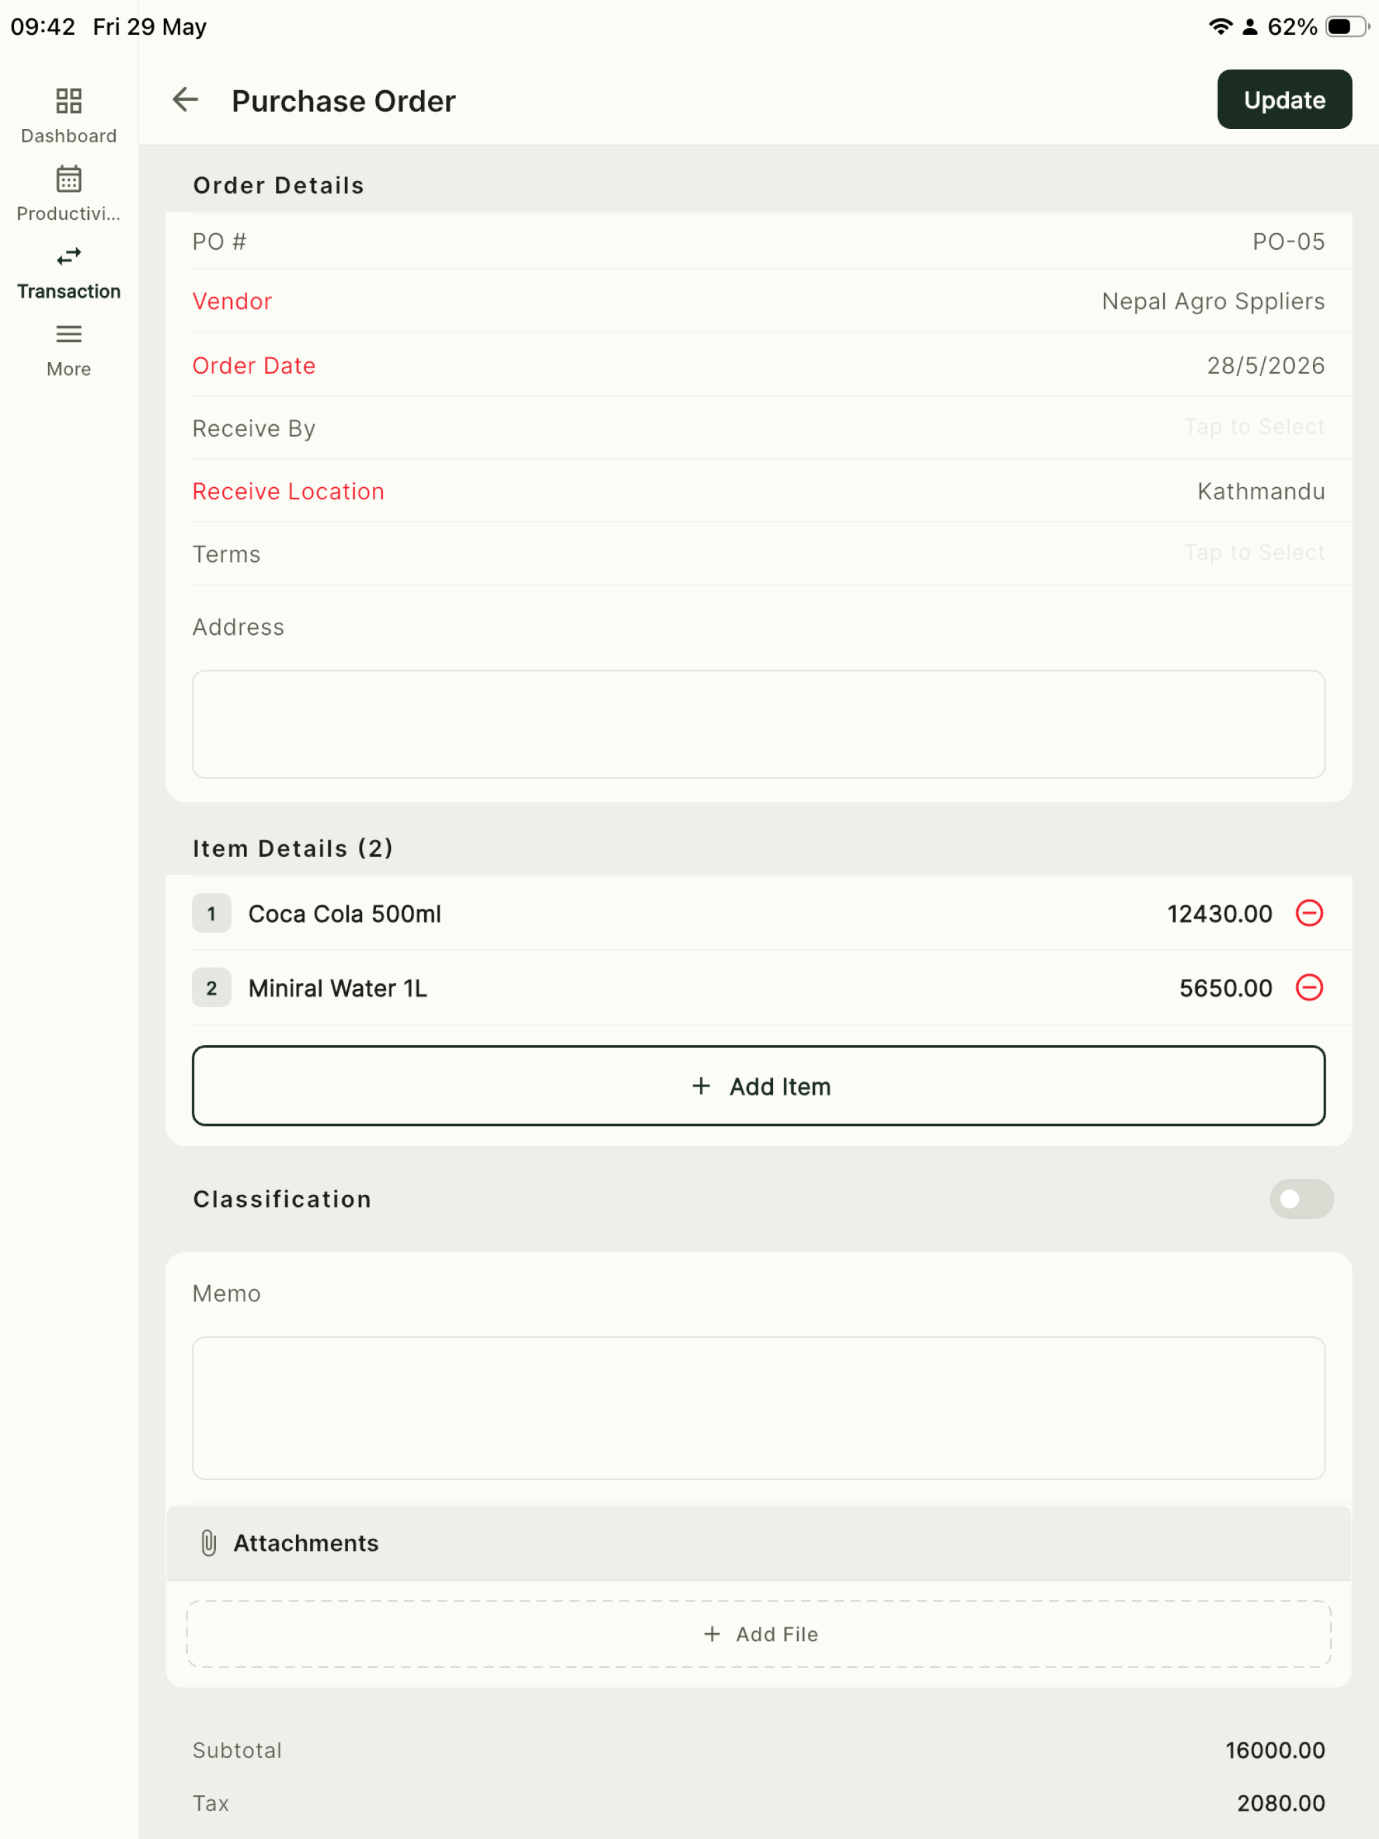1379x1839 pixels.
Task: Select the PO # value PO-05
Action: coord(1288,242)
